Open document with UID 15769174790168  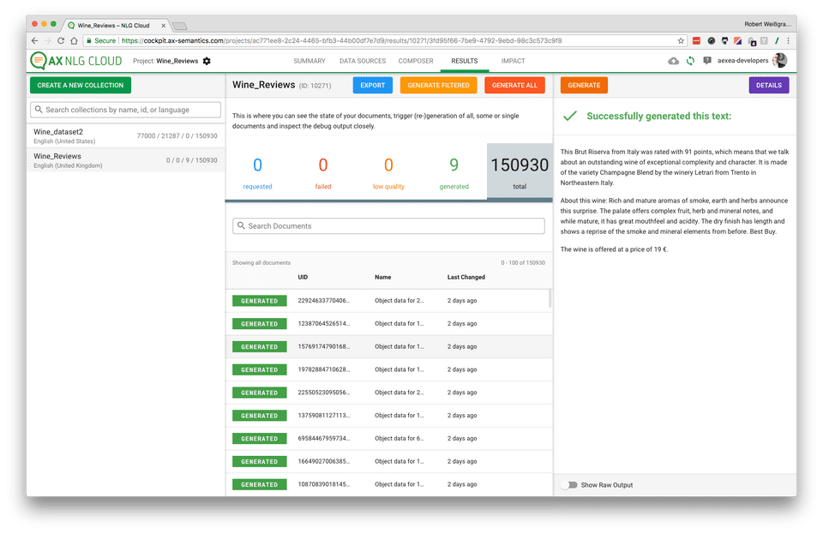tap(388, 347)
